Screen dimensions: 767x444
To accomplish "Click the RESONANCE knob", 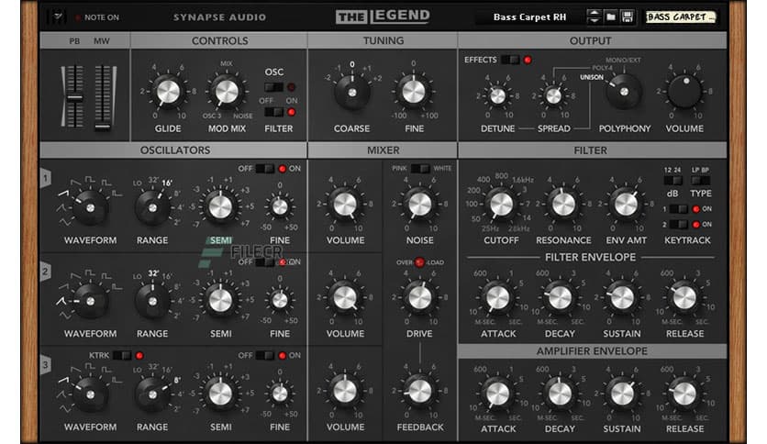I will (563, 205).
